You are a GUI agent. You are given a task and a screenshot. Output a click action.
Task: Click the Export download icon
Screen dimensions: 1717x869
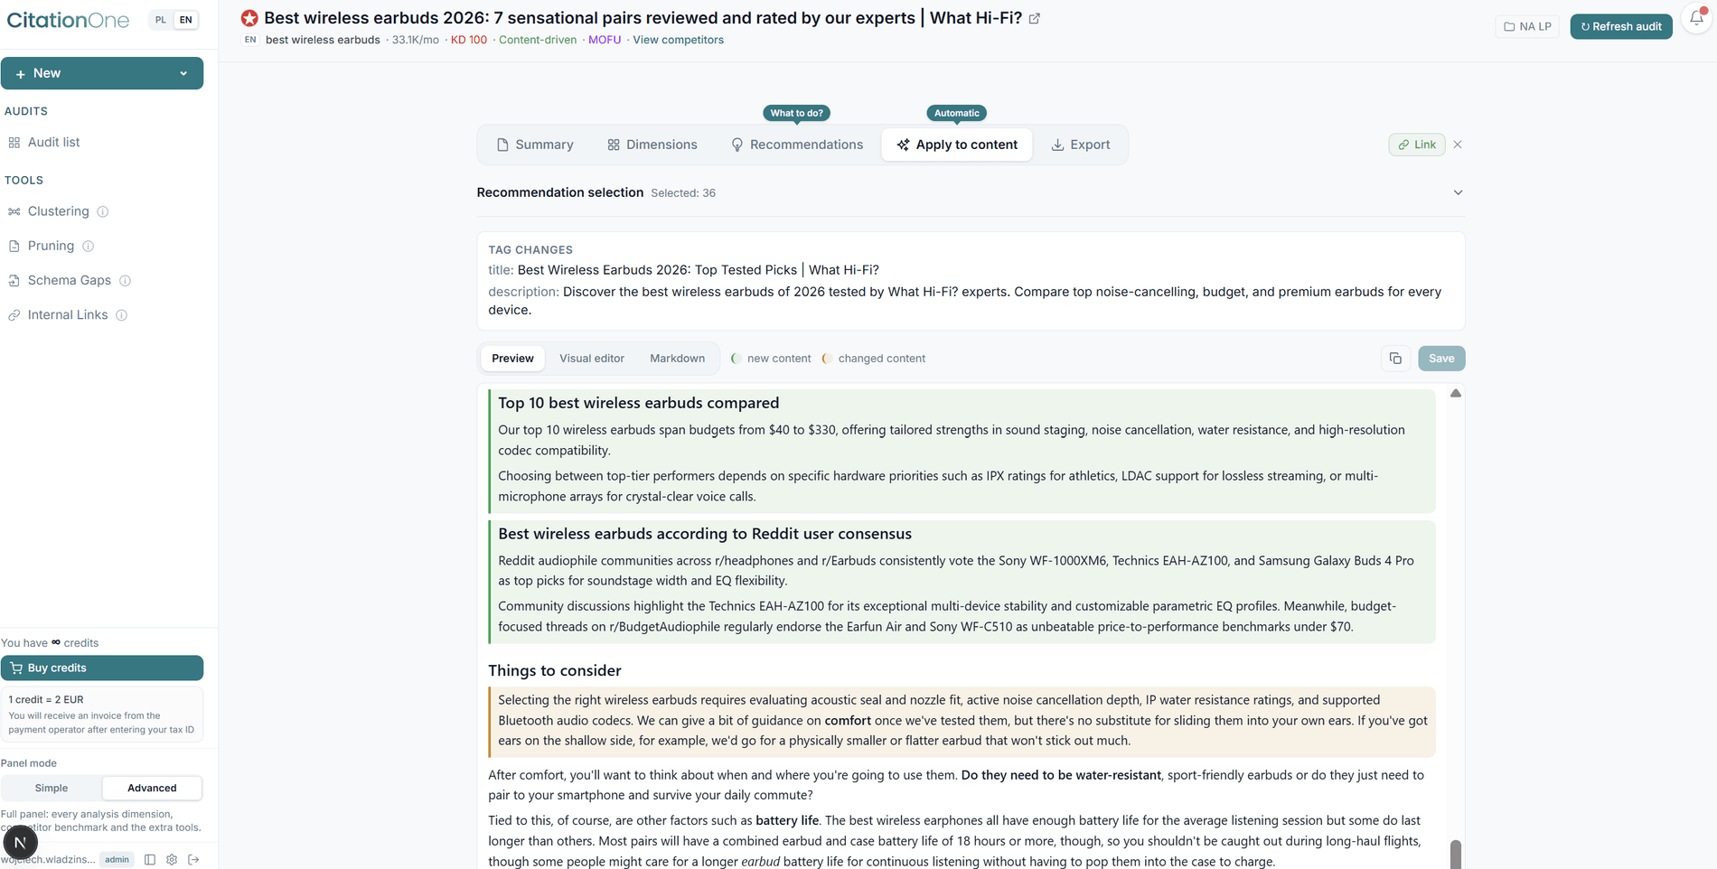click(1057, 145)
